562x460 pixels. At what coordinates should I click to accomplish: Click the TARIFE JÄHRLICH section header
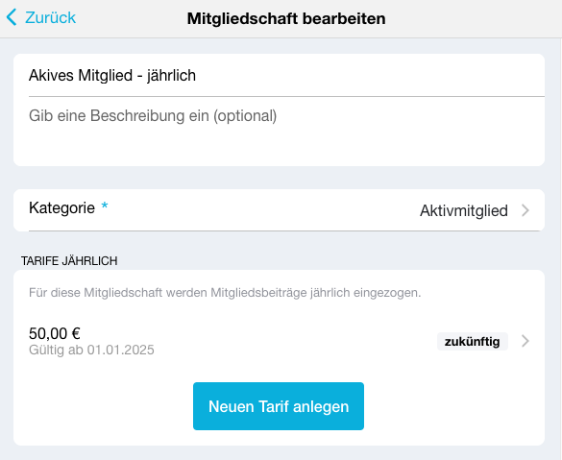pos(69,261)
